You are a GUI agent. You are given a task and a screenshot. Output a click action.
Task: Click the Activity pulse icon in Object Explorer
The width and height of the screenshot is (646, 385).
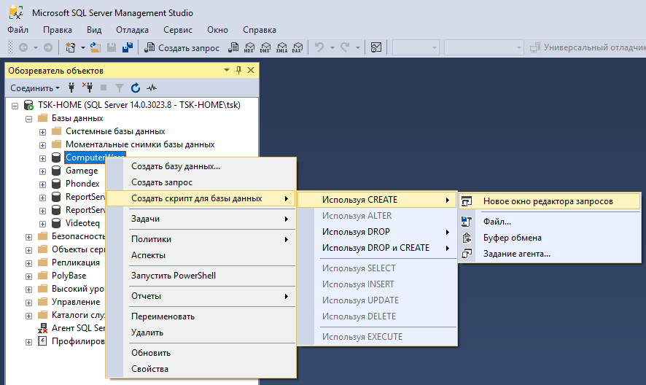(x=152, y=87)
